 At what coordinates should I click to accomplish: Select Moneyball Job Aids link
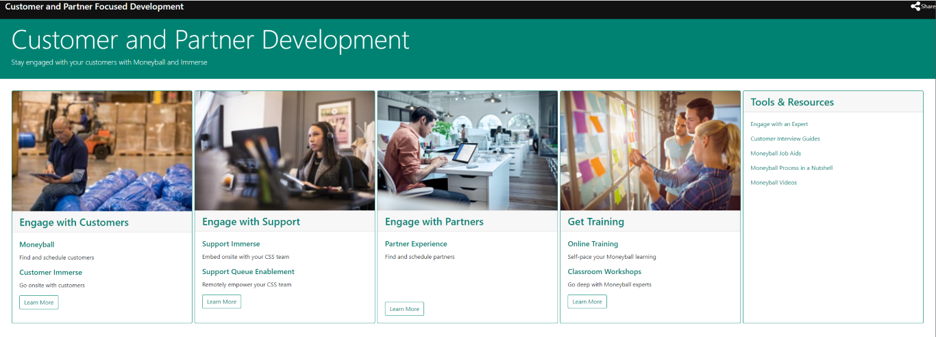[x=776, y=153]
